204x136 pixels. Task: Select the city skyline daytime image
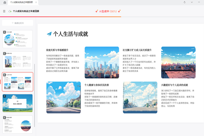[x=102, y=63]
